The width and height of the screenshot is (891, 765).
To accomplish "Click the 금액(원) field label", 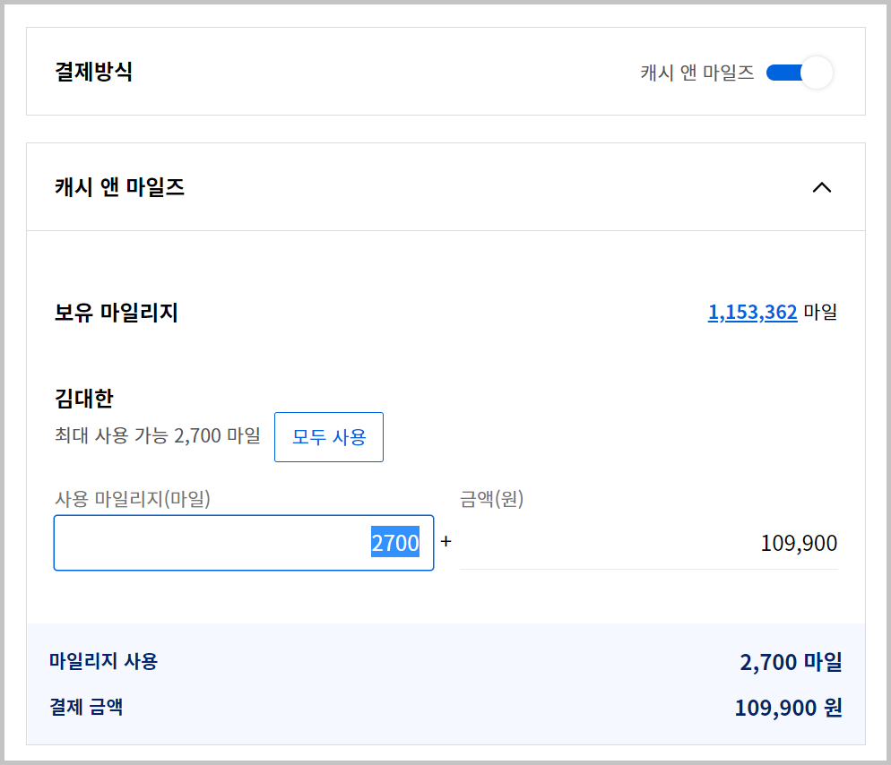I will (x=491, y=499).
